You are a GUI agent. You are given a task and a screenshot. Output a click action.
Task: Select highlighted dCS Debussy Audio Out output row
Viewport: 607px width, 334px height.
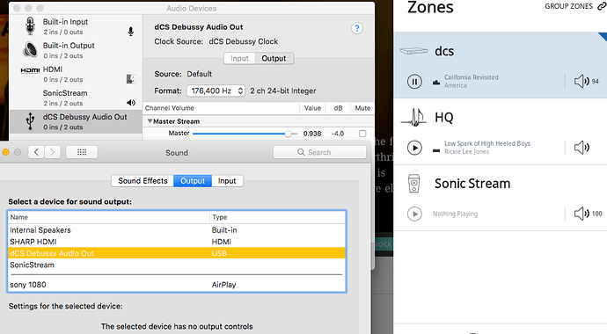coord(177,253)
